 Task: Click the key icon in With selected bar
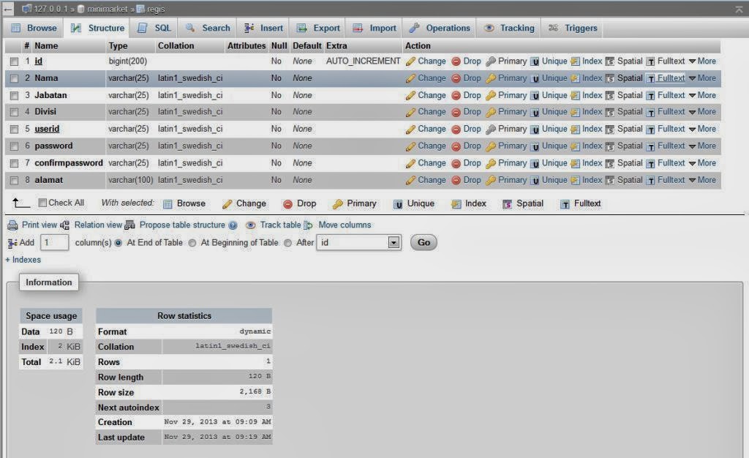pos(338,204)
